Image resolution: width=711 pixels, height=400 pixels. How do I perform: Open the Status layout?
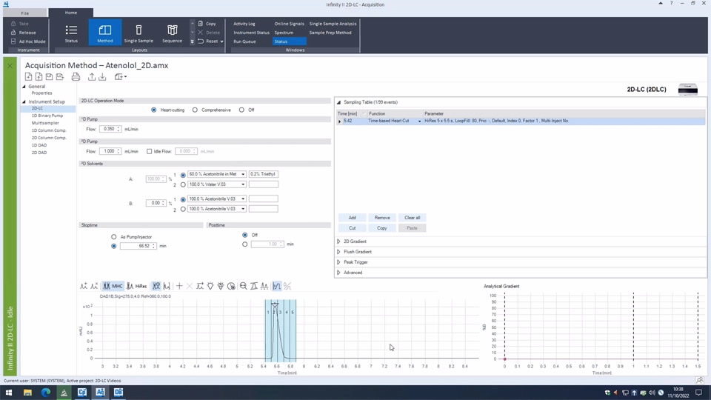pyautogui.click(x=71, y=33)
